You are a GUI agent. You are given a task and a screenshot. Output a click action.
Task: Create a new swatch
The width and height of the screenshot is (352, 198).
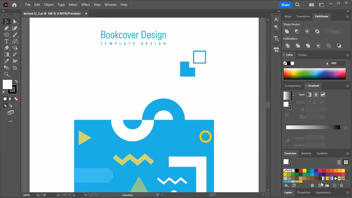tap(334, 186)
